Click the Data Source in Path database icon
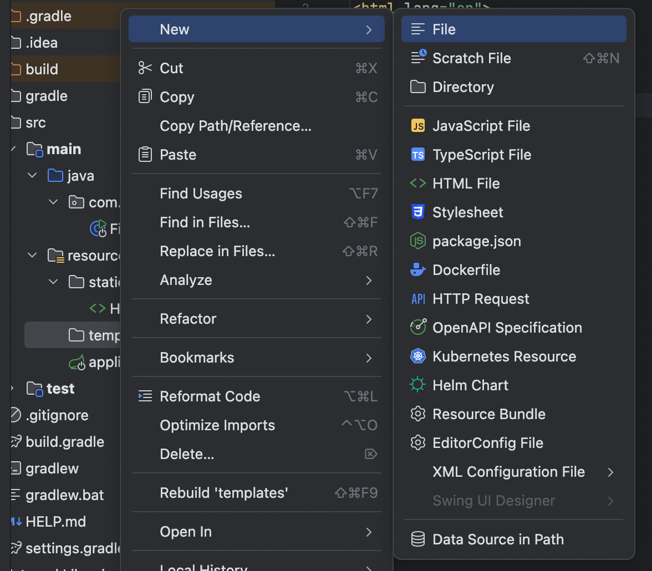 coord(418,539)
